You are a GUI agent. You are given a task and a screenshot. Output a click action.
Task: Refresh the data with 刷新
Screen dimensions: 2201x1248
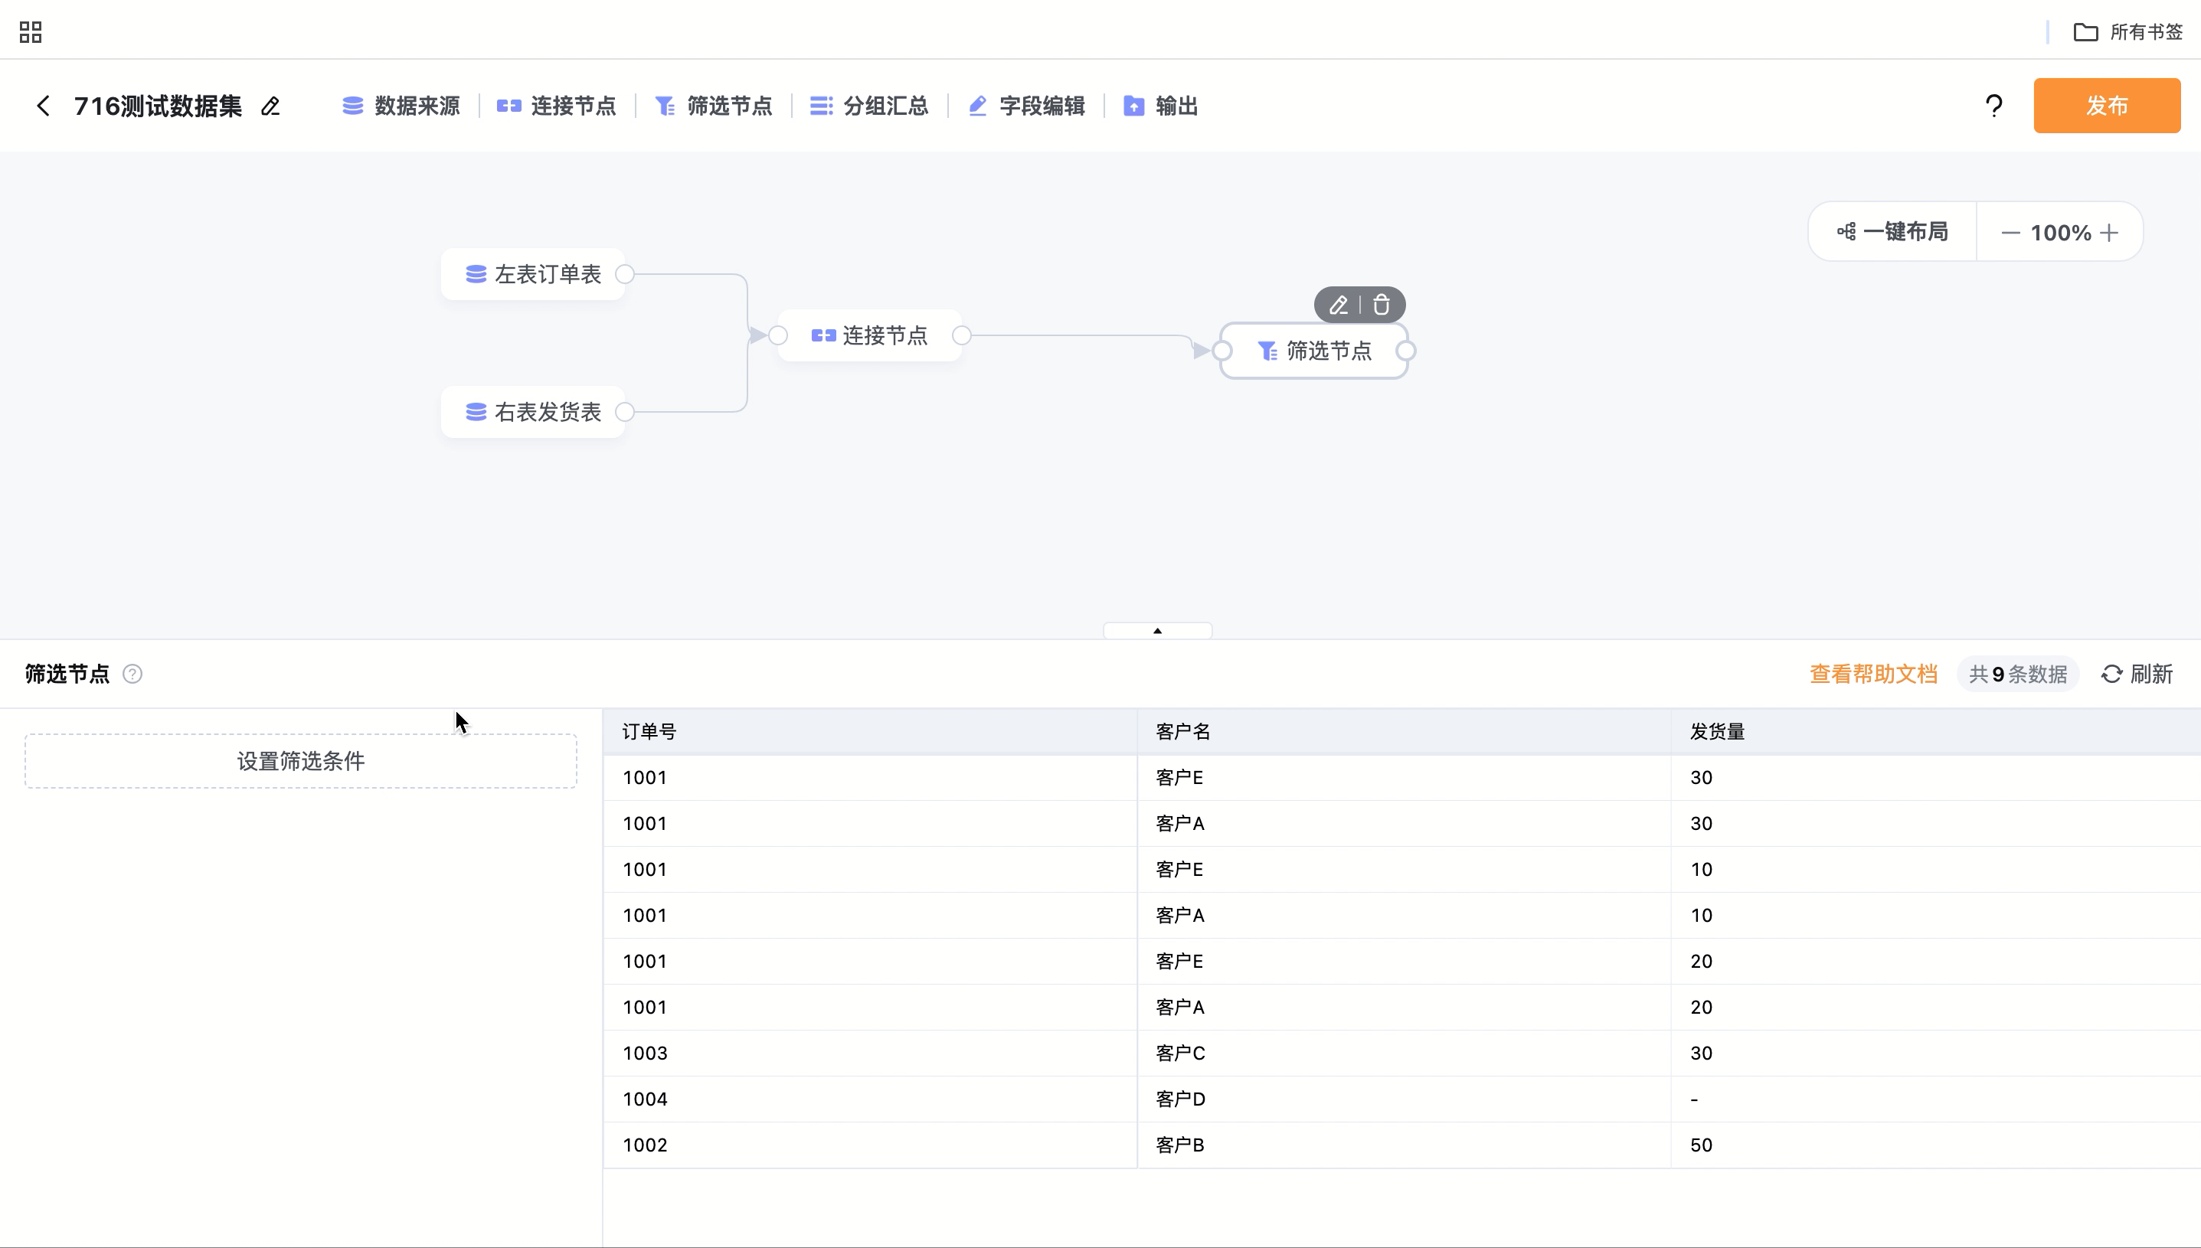(x=2137, y=674)
